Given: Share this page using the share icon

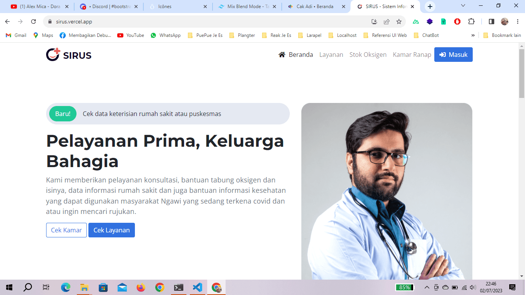Looking at the screenshot, I should 387,22.
